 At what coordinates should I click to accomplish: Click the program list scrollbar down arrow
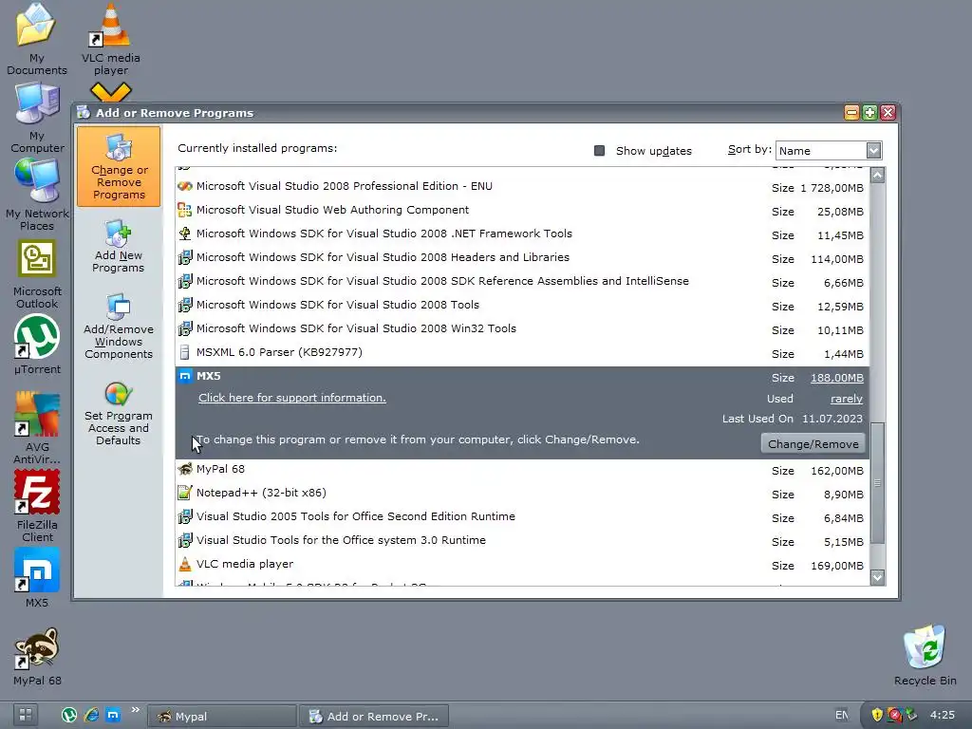tap(877, 577)
